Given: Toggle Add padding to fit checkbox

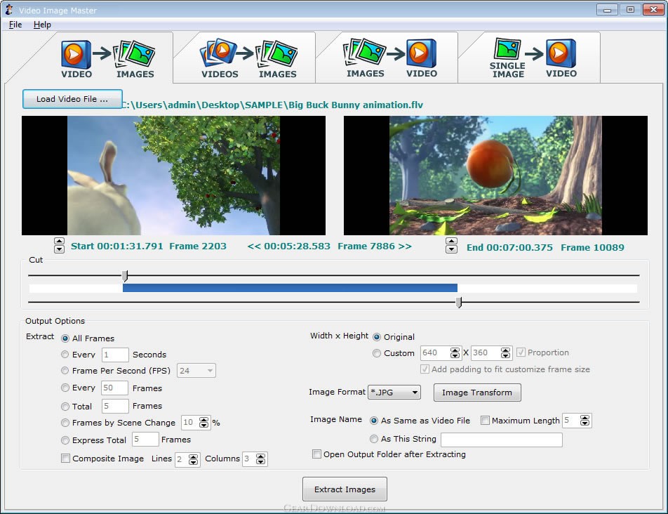Looking at the screenshot, I should tap(425, 369).
